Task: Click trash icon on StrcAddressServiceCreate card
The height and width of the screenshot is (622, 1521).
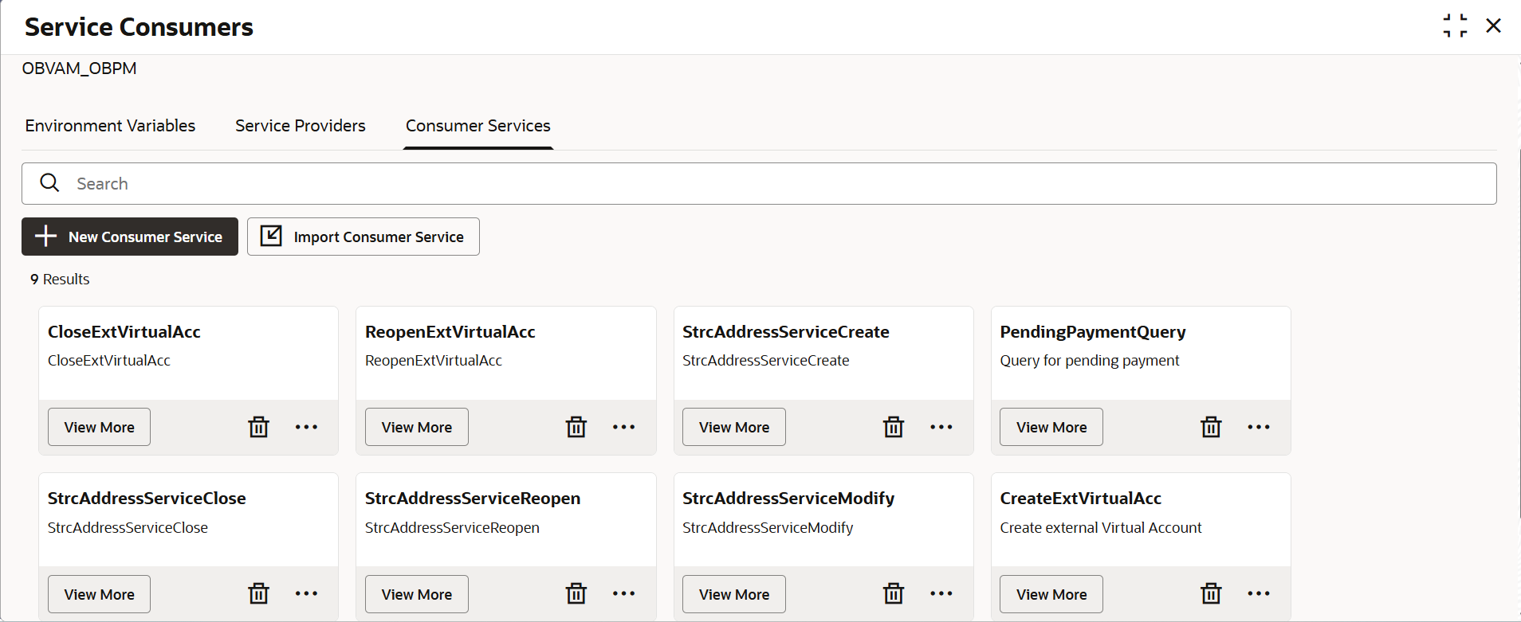Action: pyautogui.click(x=894, y=427)
